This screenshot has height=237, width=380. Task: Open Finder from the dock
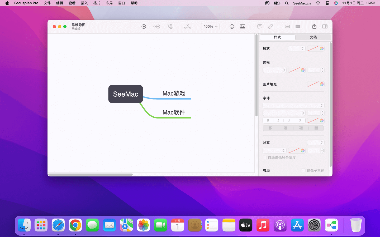pos(24,225)
